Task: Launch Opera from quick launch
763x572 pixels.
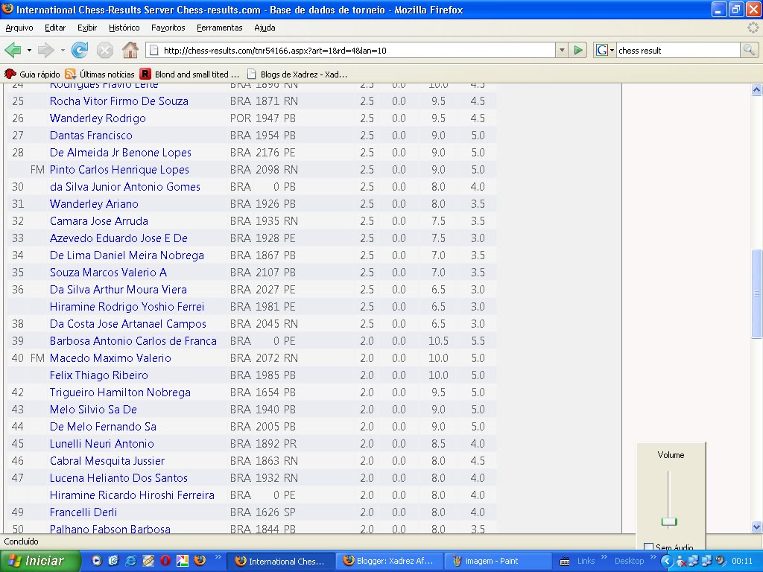Action: click(x=165, y=561)
